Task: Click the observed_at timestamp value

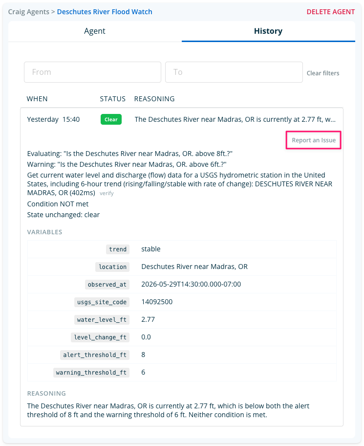Action: (191, 284)
